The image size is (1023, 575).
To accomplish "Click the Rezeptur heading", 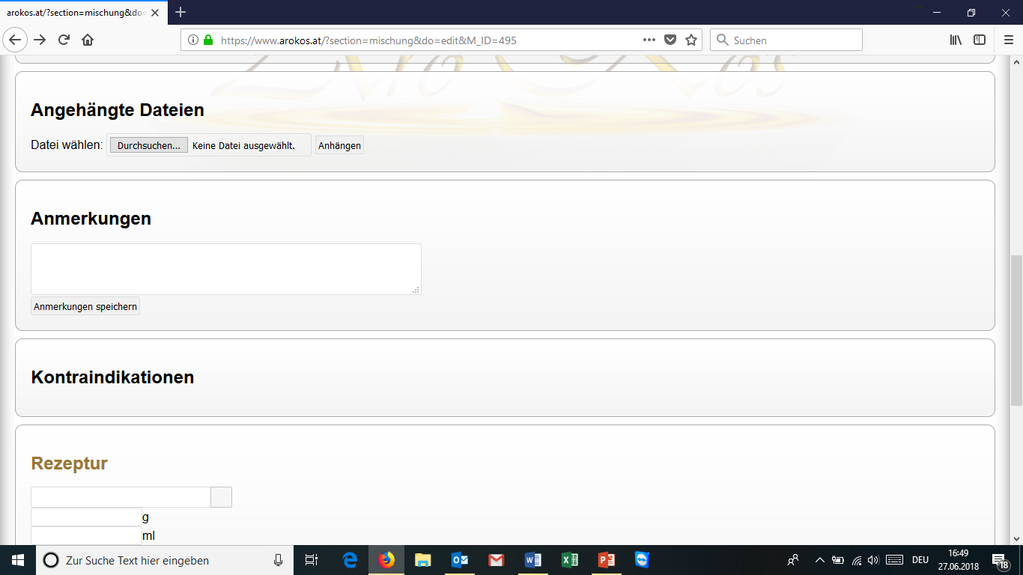I will coord(69,463).
